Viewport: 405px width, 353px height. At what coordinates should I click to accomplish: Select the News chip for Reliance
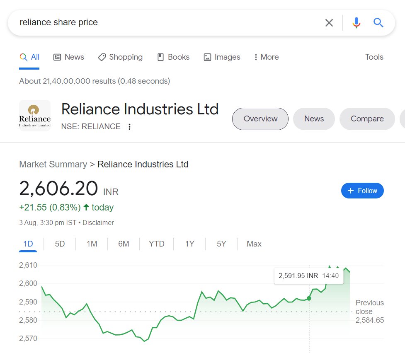coord(314,119)
